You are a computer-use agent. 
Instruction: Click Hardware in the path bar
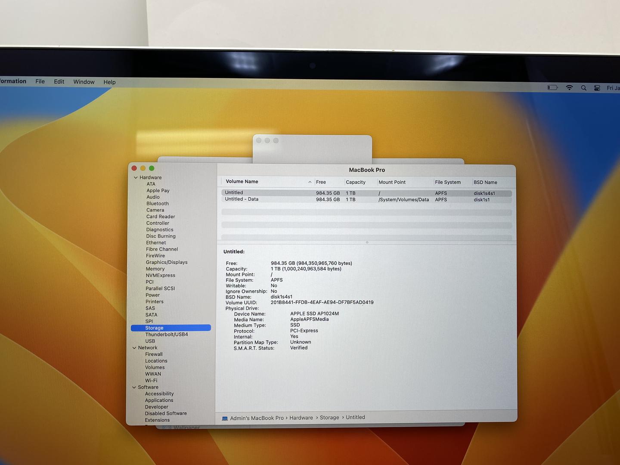301,418
